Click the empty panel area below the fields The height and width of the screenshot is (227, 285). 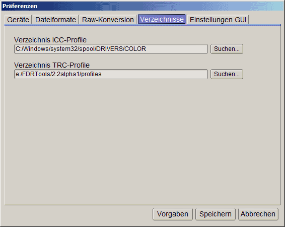point(142,142)
